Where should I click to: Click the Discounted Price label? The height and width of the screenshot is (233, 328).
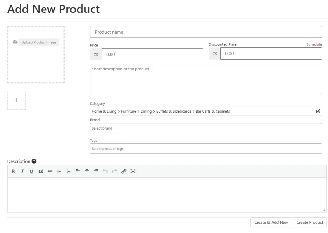[223, 44]
